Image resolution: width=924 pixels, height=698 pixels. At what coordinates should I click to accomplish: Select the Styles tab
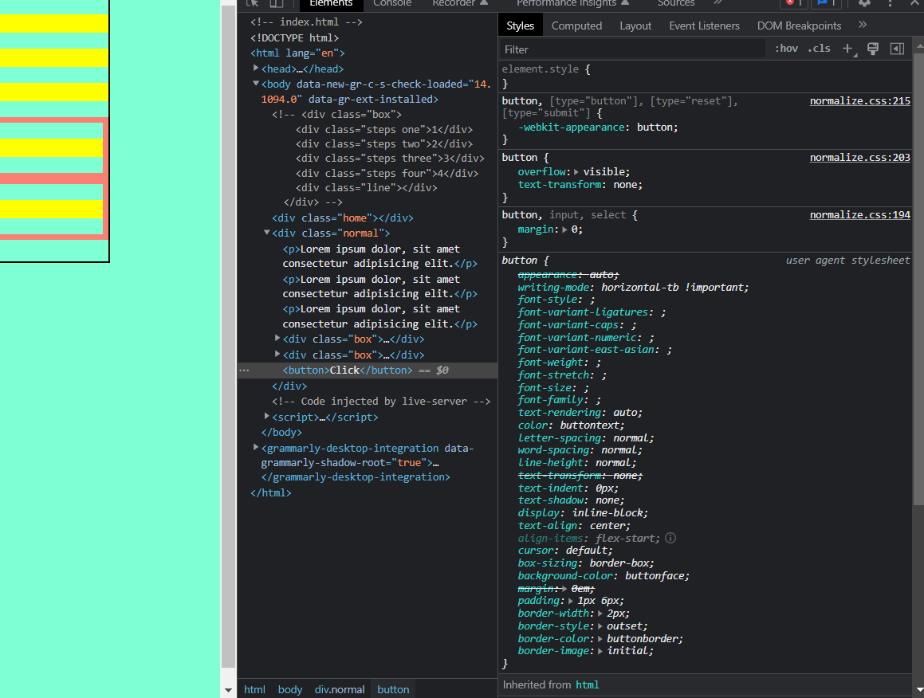521,25
